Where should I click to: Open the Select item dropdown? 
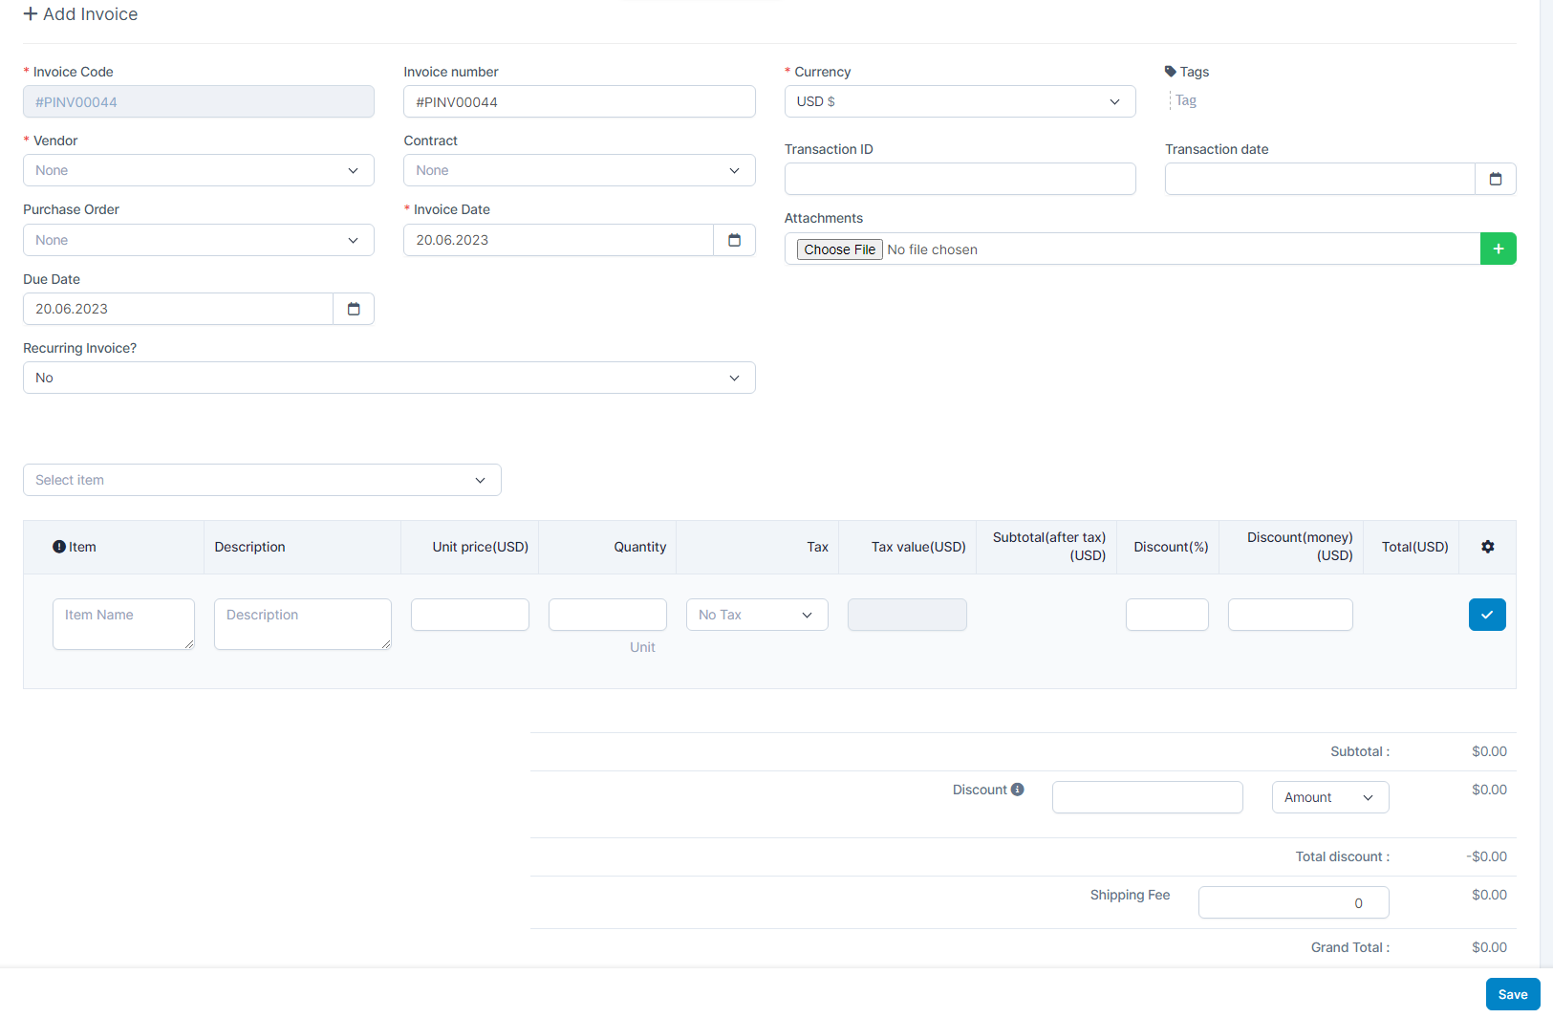click(x=261, y=480)
